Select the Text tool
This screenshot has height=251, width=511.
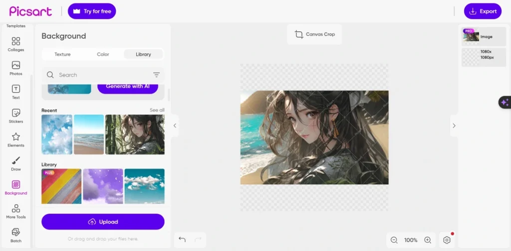pyautogui.click(x=15, y=92)
